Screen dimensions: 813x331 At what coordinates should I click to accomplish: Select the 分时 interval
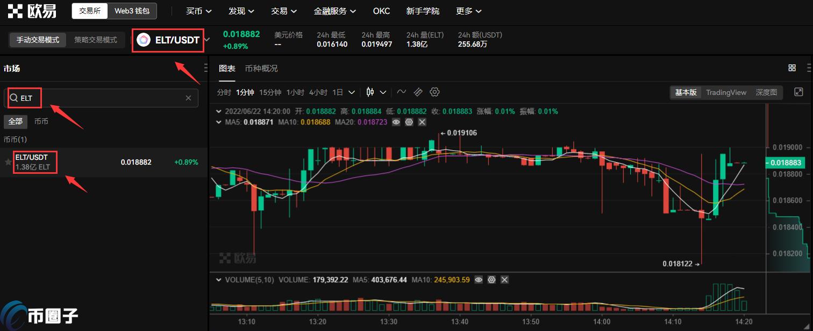tap(224, 92)
